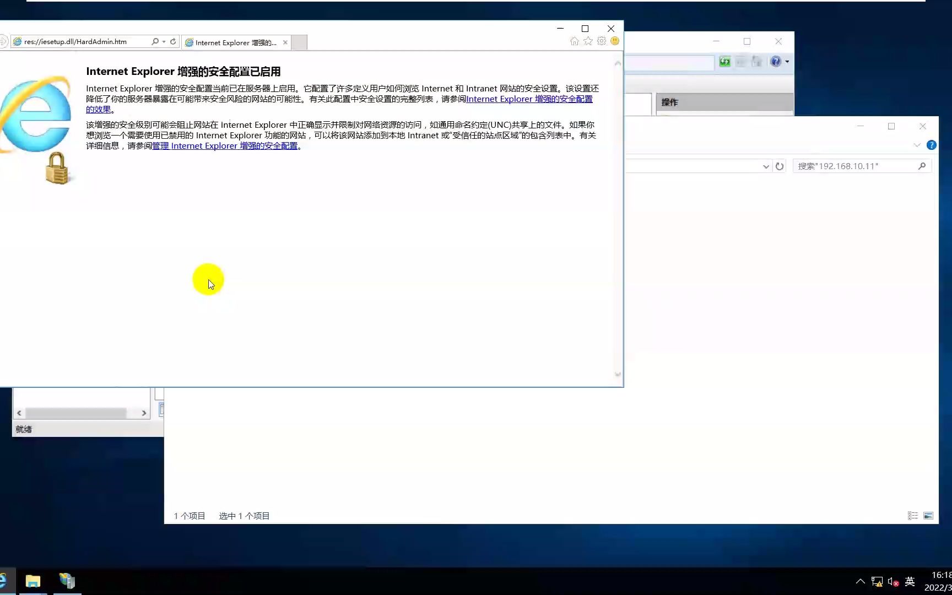This screenshot has height=595, width=952.
Task: Click the search 192.168.10.11 box
Action: tap(862, 166)
